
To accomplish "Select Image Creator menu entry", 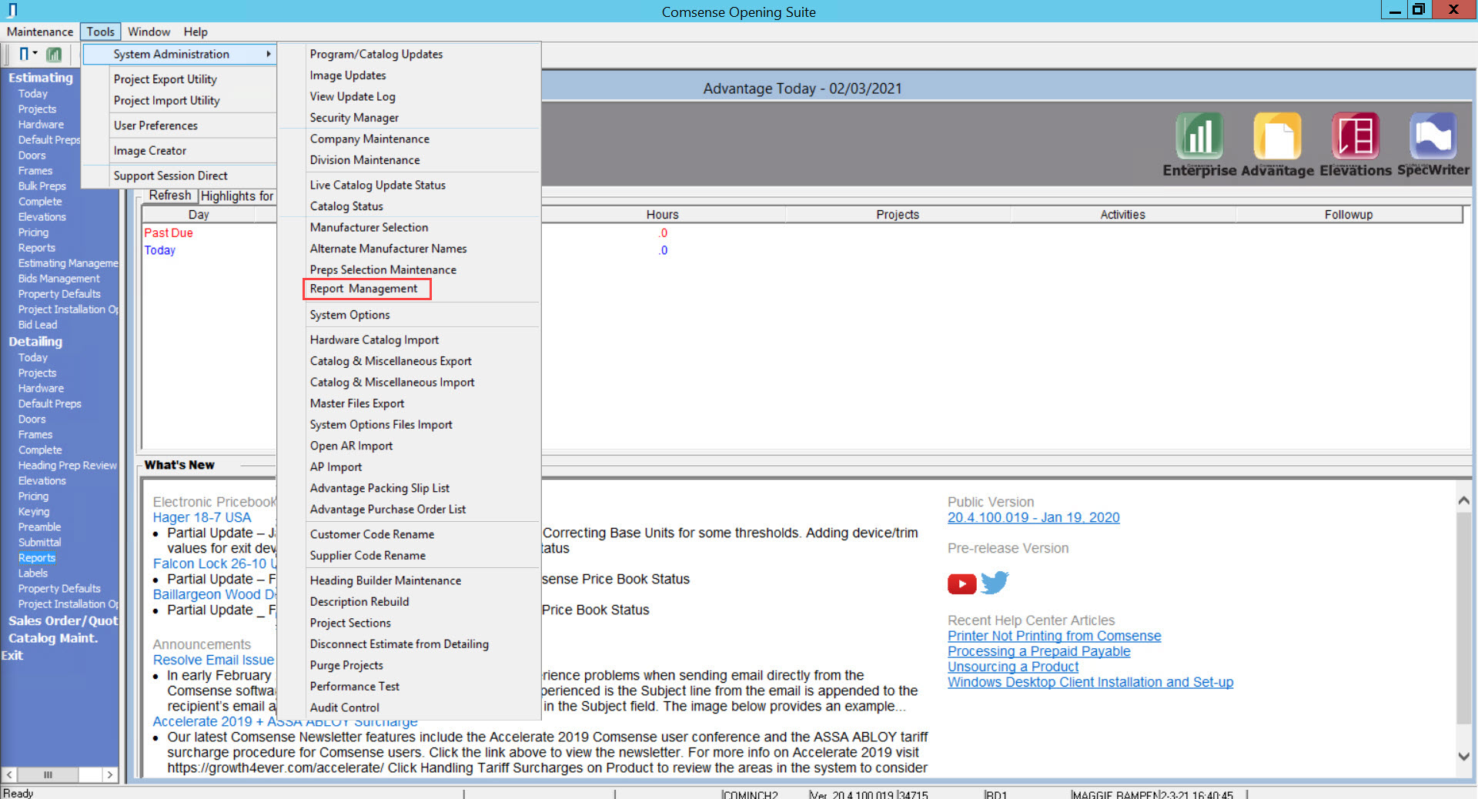I will point(150,151).
